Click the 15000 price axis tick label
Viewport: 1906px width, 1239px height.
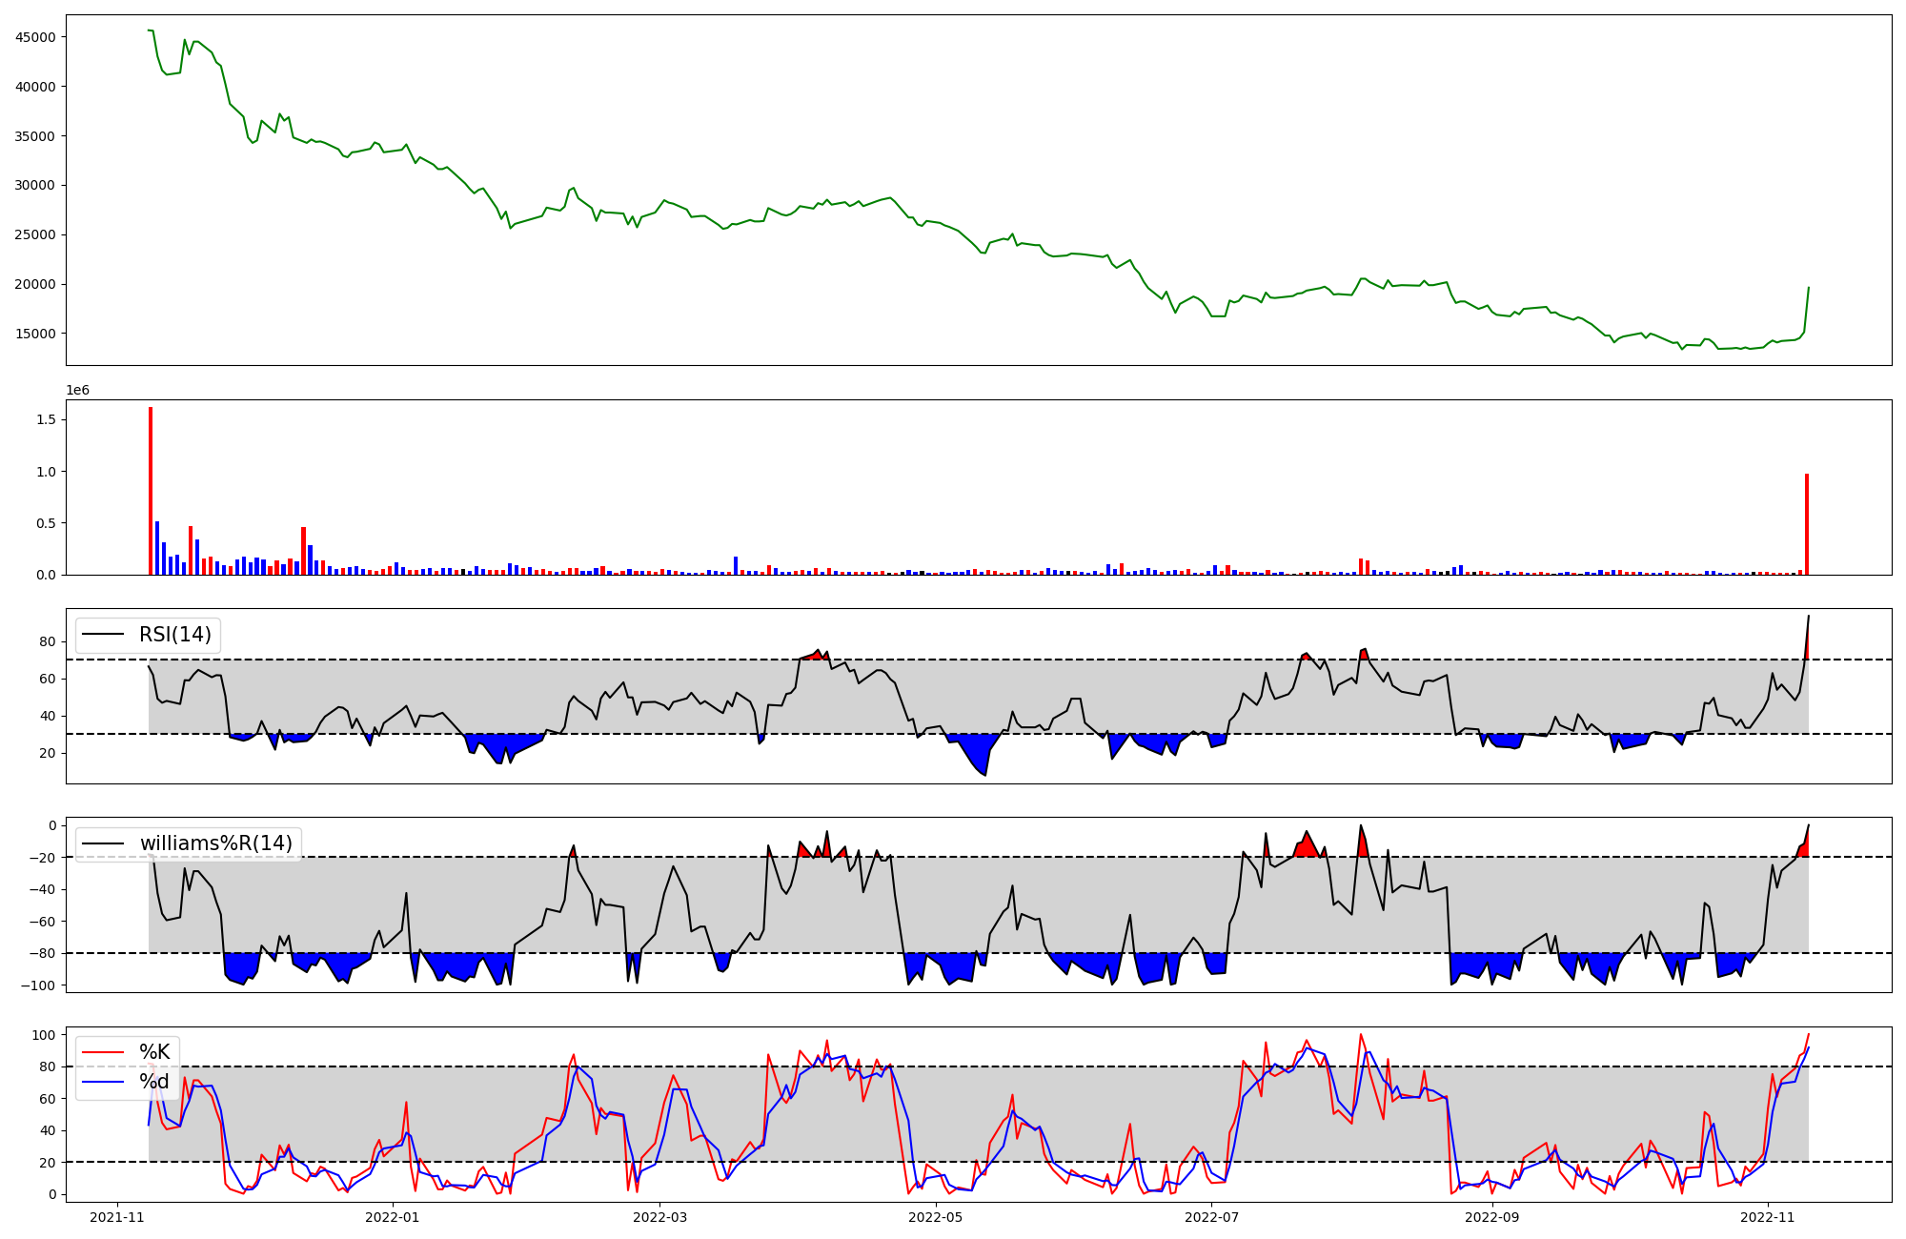point(36,334)
